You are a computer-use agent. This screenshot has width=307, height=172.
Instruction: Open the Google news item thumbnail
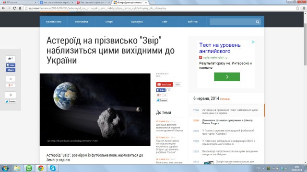coord(209,162)
